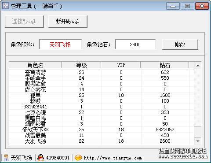Viewport: 211px width, 163px height.
Task: Select the row 七凉心暖
Action: tap(102, 112)
